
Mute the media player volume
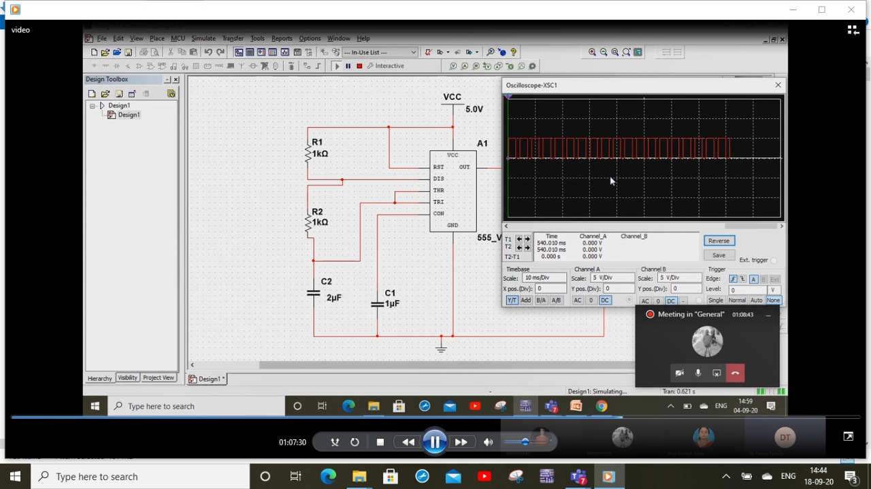pyautogui.click(x=488, y=442)
